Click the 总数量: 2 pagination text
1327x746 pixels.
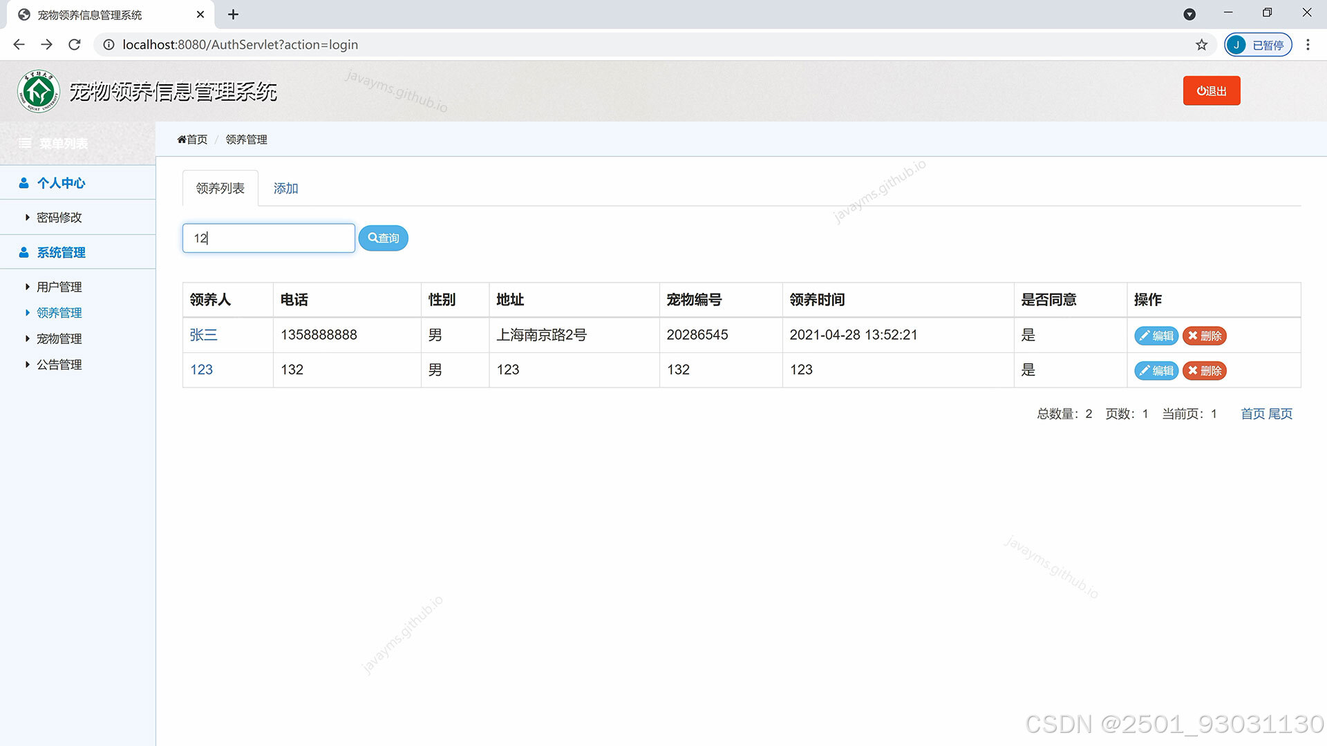(1064, 414)
